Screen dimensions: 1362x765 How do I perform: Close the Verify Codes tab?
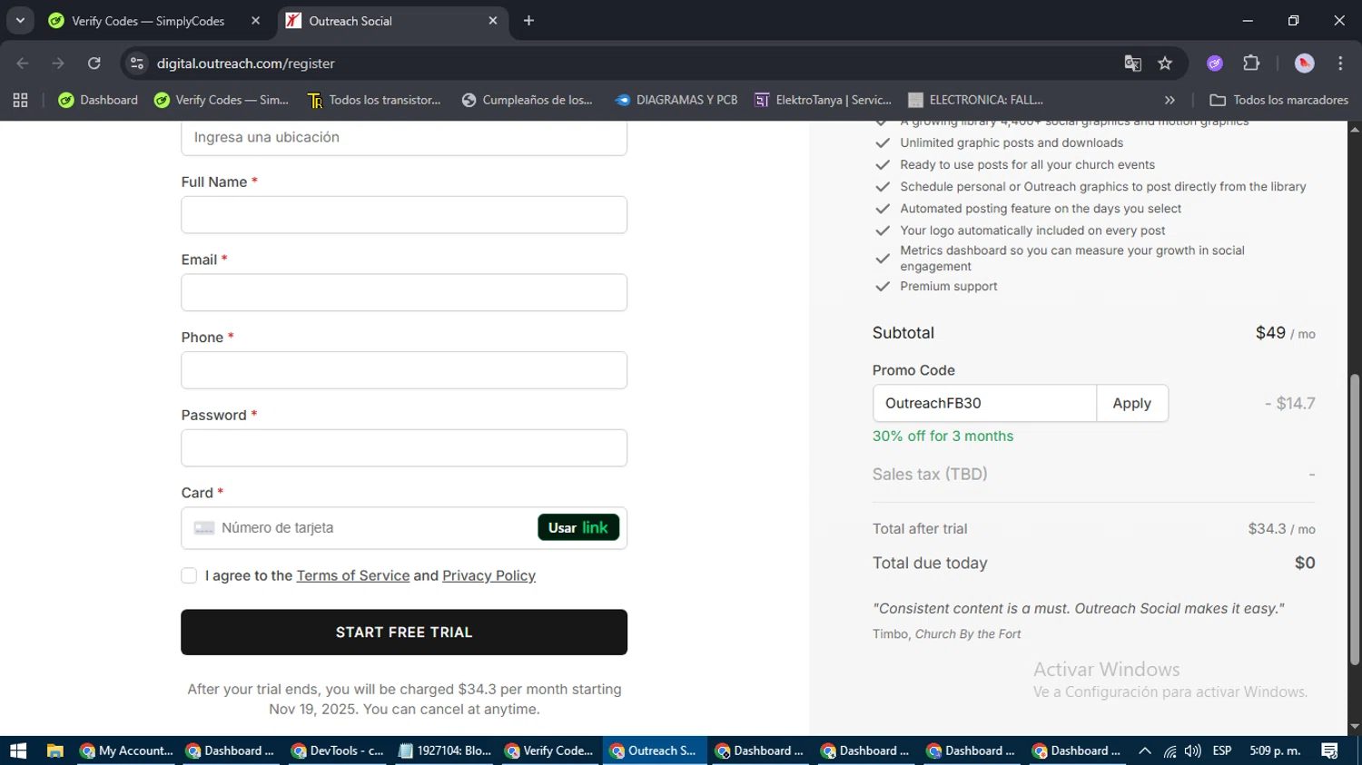(255, 21)
